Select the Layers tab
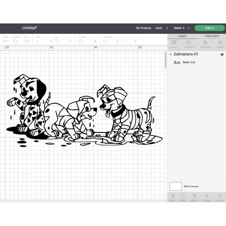 coord(182,36)
